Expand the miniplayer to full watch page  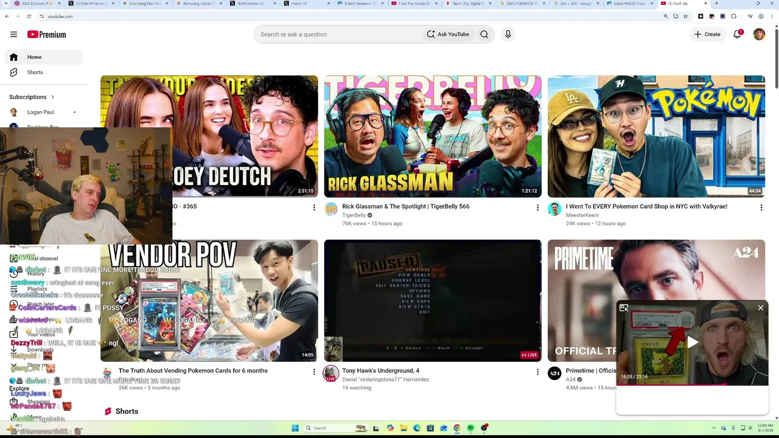pos(624,308)
